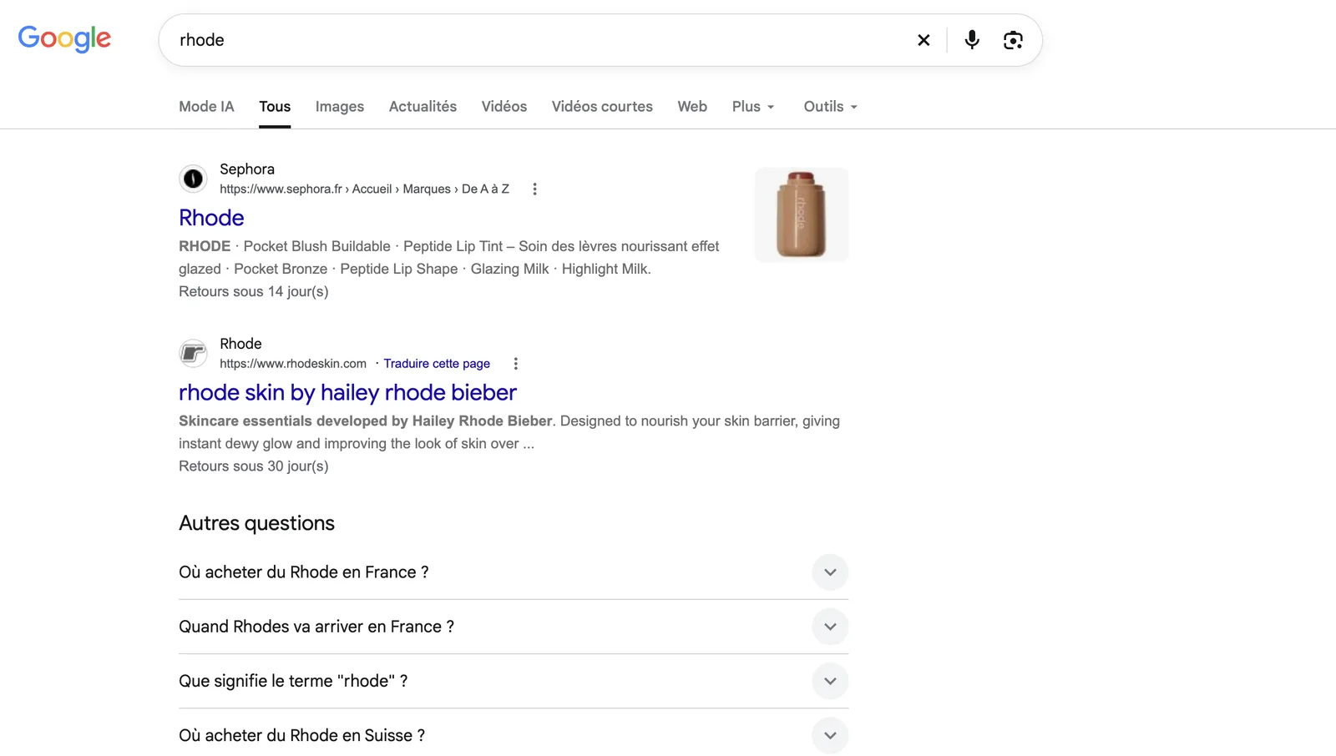Click the Autres questions heading
Viewport: 1336px width, 756px height.
click(x=256, y=523)
